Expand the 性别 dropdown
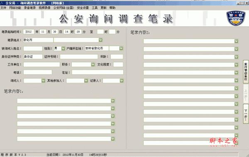249x157 pixels. [63, 49]
